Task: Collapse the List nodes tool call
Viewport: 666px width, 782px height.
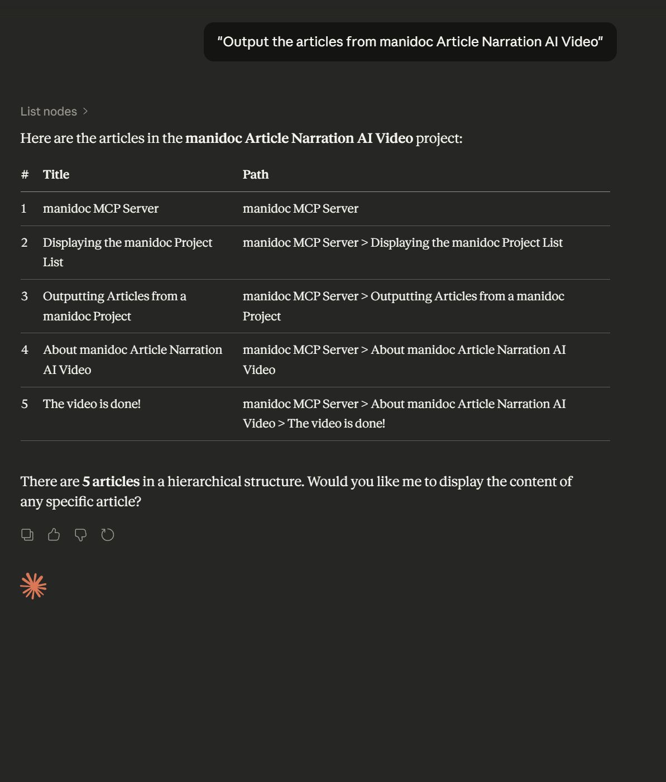Action: (x=54, y=111)
